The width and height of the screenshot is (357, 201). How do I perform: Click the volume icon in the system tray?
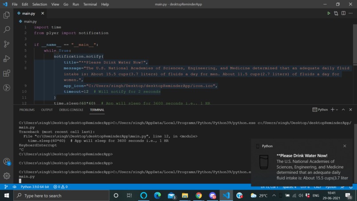pyautogui.click(x=301, y=196)
